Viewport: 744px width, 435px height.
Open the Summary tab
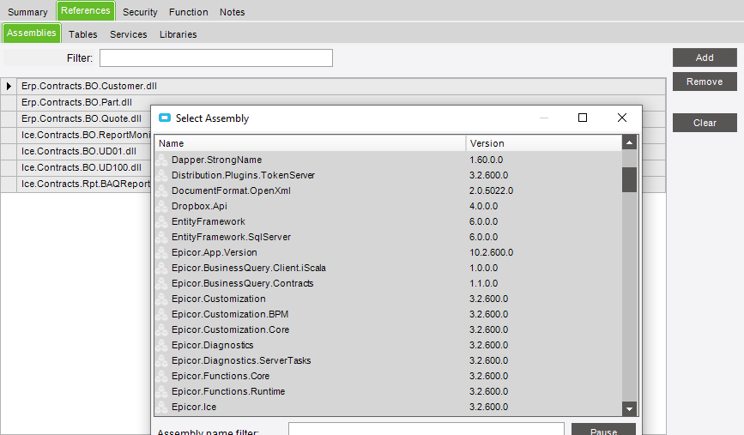pos(27,12)
